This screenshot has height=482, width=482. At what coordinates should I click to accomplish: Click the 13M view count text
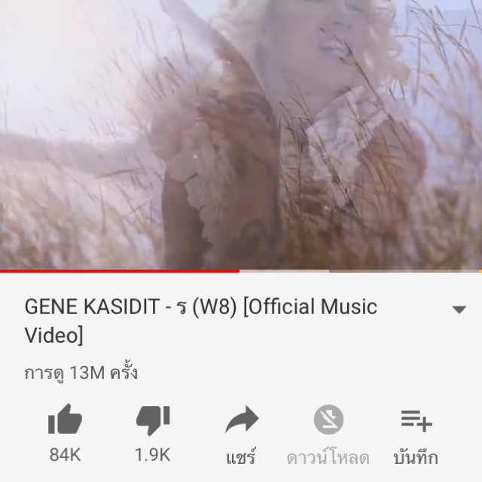[x=81, y=373]
